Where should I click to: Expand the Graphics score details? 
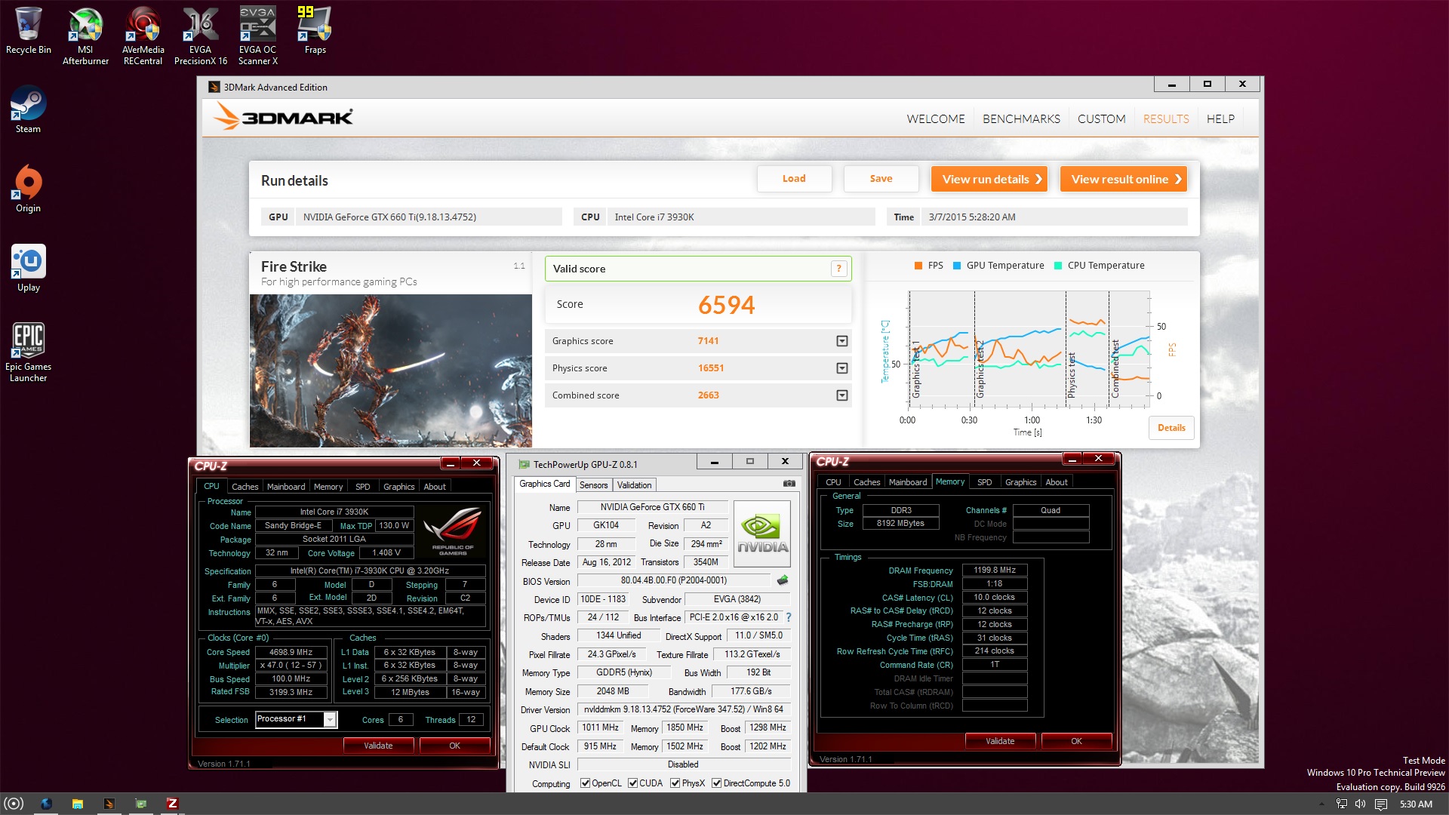(841, 341)
